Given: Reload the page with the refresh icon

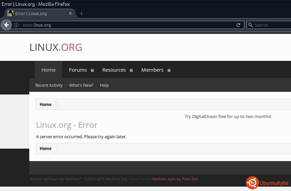Looking at the screenshot, I should coord(239,25).
